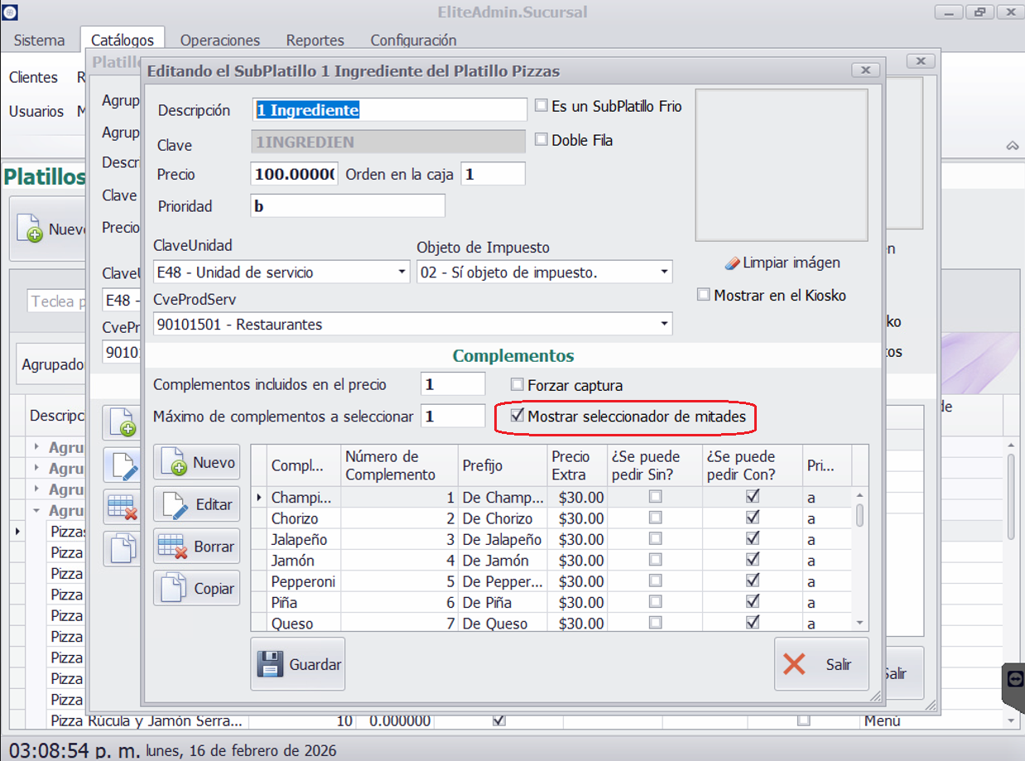Check Es un SubPlatillo Frio
The image size is (1025, 761).
tap(541, 106)
